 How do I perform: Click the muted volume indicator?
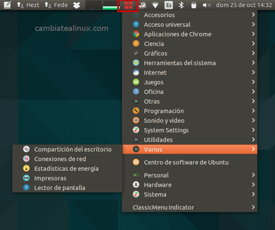[x=207, y=5]
